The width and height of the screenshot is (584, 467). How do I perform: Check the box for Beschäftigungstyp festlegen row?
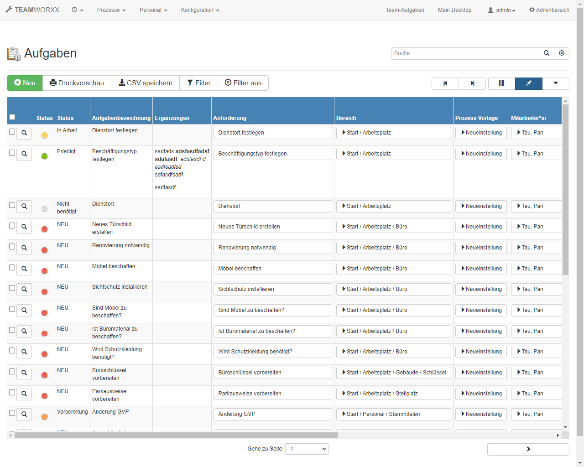pos(12,152)
